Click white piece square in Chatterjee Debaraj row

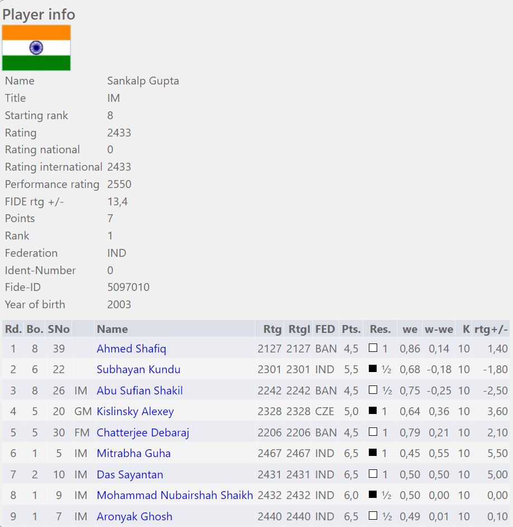(373, 432)
